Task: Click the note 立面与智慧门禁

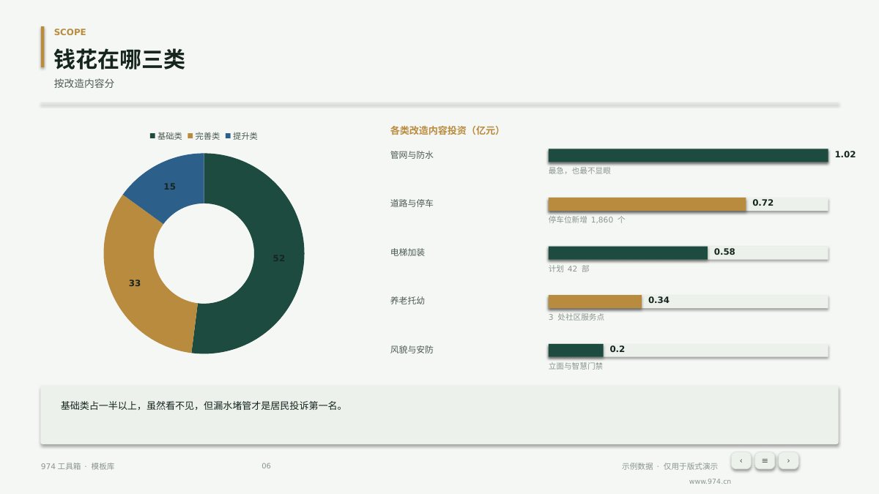Action: click(576, 366)
